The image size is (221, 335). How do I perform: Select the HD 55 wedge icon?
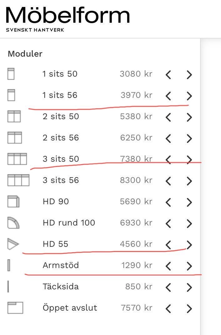click(x=13, y=244)
